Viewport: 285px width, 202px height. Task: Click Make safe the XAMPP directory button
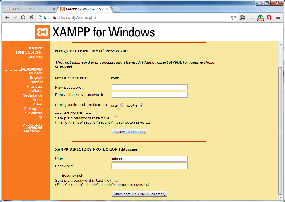pyautogui.click(x=139, y=194)
